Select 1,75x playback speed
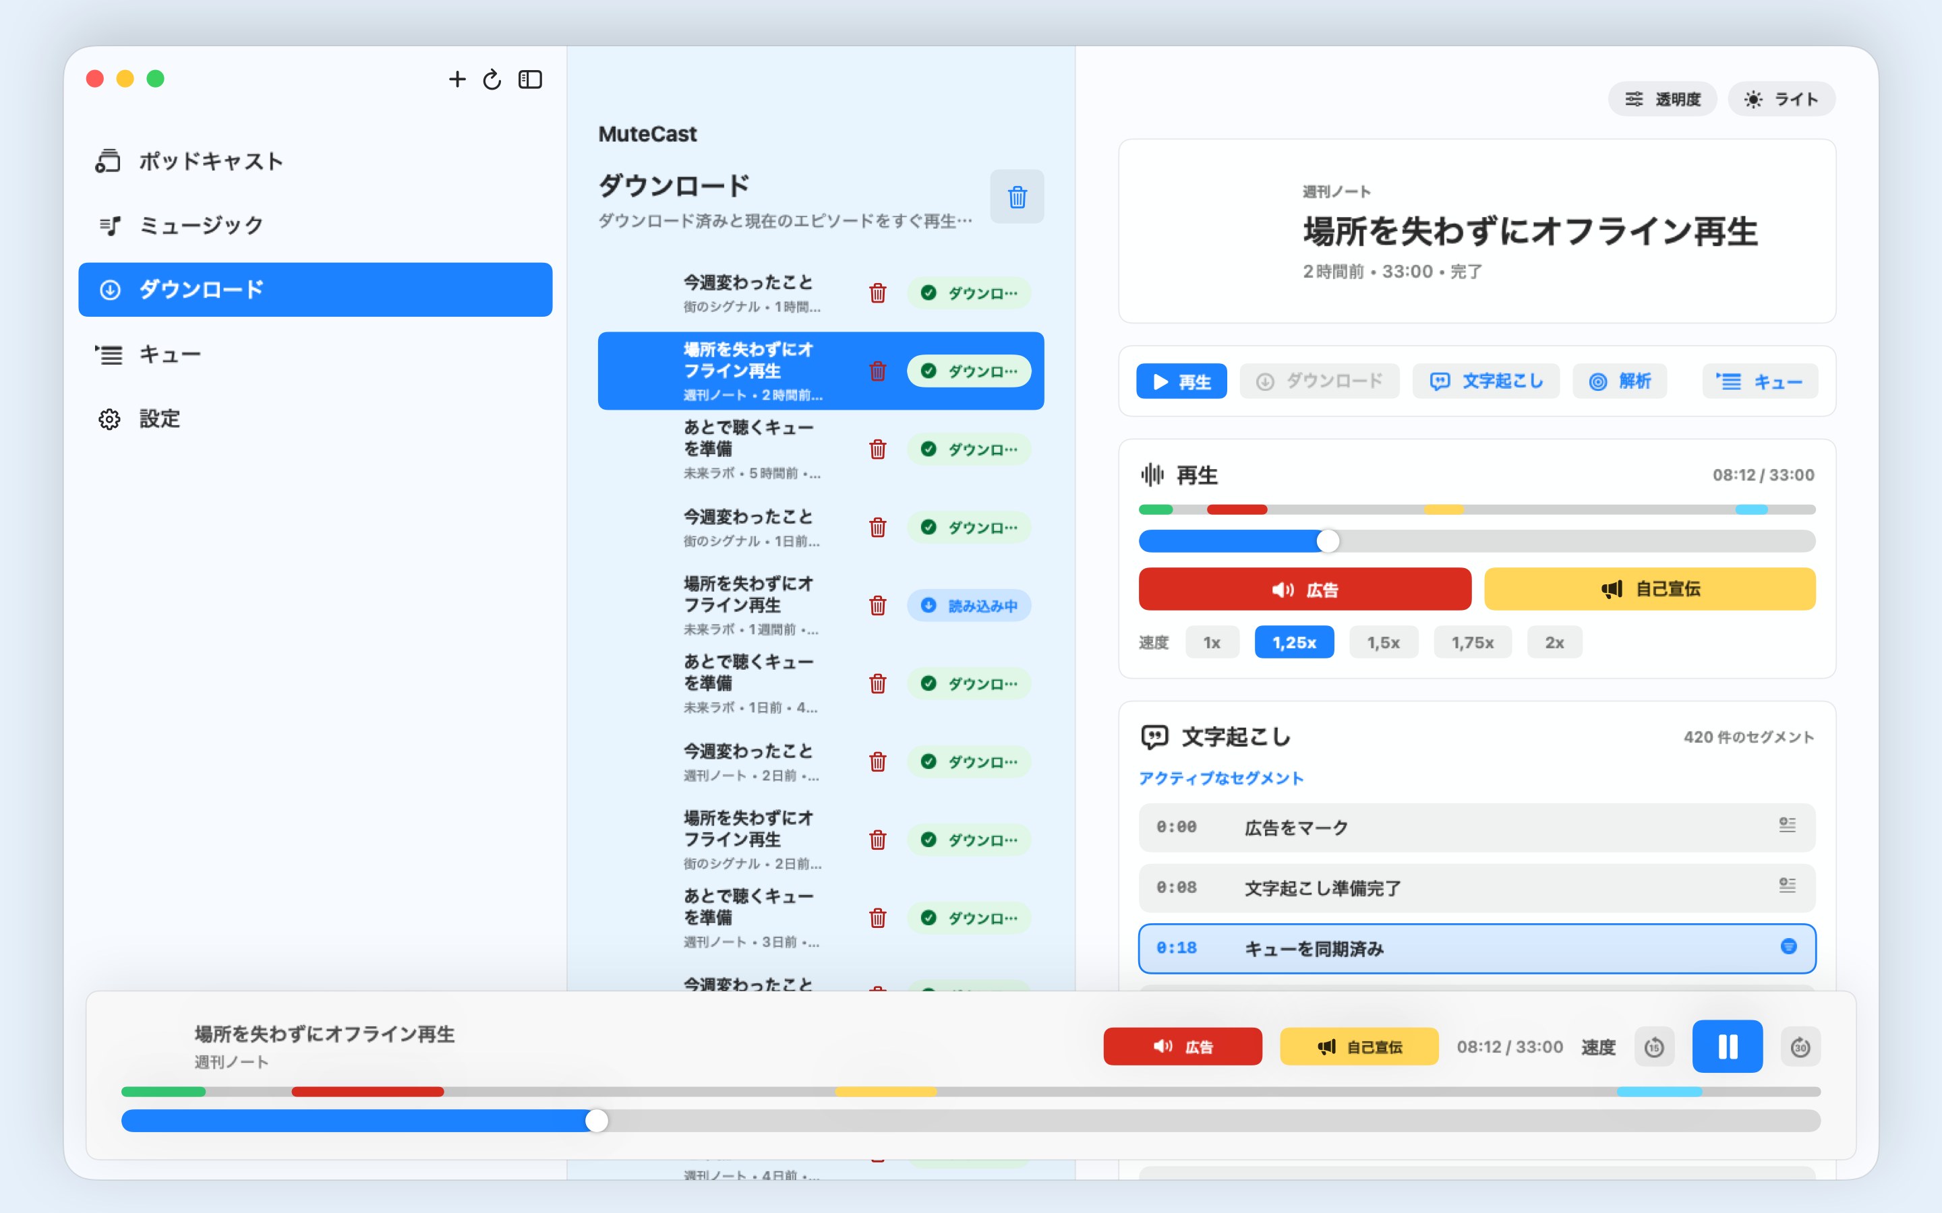The height and width of the screenshot is (1213, 1942). pyautogui.click(x=1473, y=642)
